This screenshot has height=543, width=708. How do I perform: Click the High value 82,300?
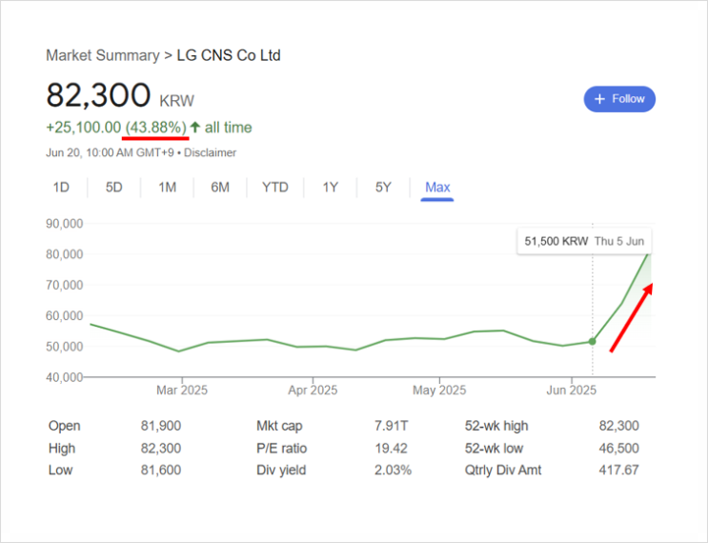click(x=161, y=448)
